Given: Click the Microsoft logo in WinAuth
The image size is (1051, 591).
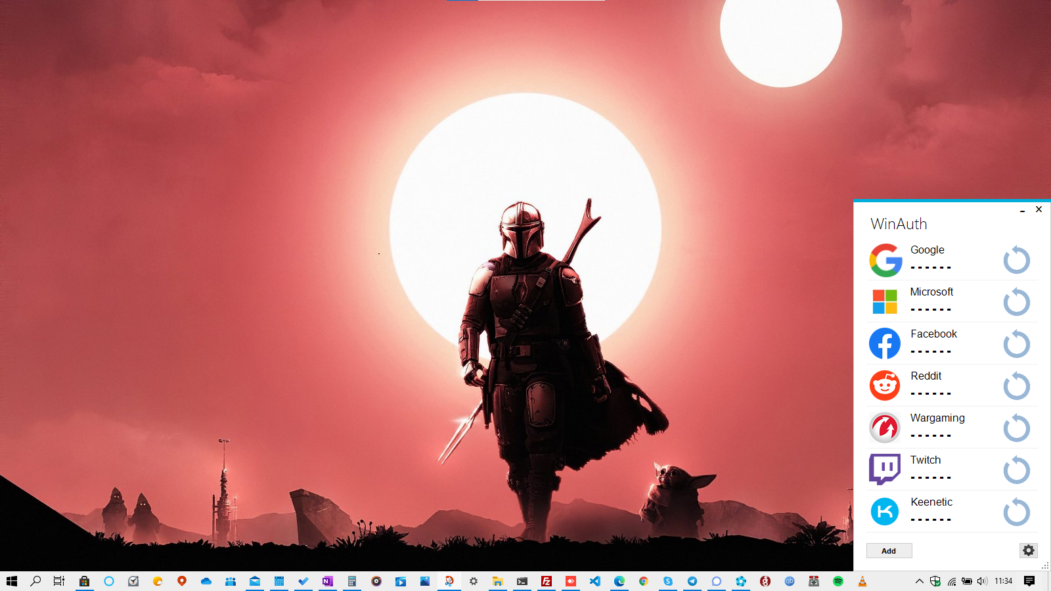Looking at the screenshot, I should (885, 302).
